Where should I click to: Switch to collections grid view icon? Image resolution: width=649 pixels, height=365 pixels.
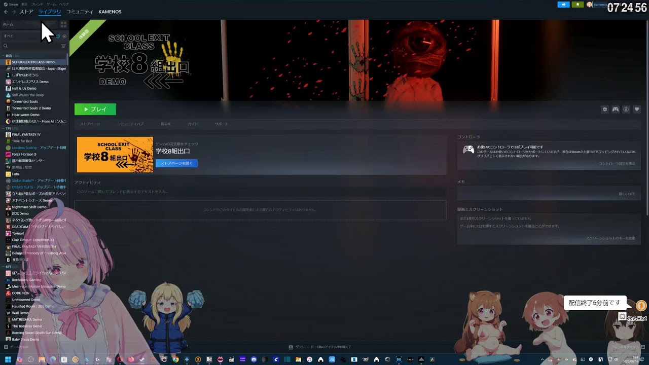63,24
